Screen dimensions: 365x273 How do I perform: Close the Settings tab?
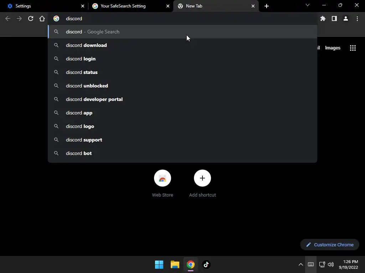coord(83,6)
